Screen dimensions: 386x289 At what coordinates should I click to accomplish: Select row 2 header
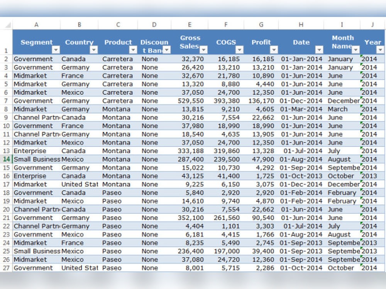[7, 59]
